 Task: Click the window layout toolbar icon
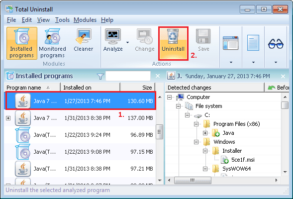pos(231,43)
